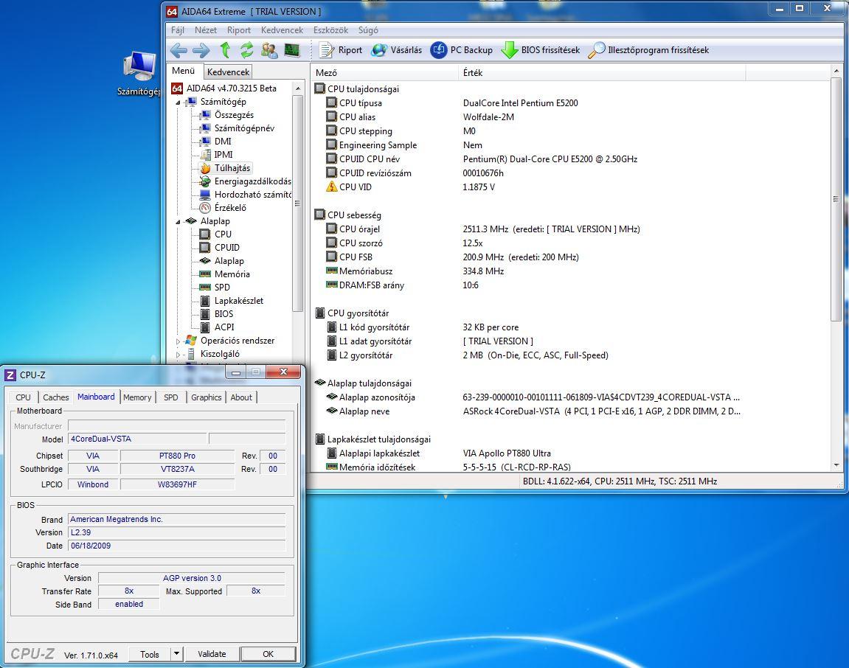Viewport: 849px width, 668px height.
Task: Open Számítógépnév tree item
Action: pos(237,128)
